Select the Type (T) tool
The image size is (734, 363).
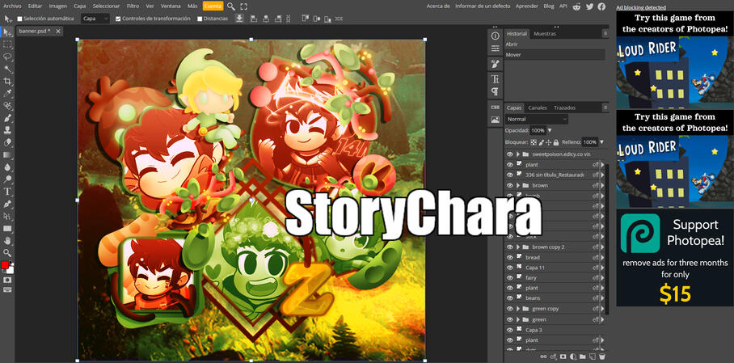pos(7,192)
